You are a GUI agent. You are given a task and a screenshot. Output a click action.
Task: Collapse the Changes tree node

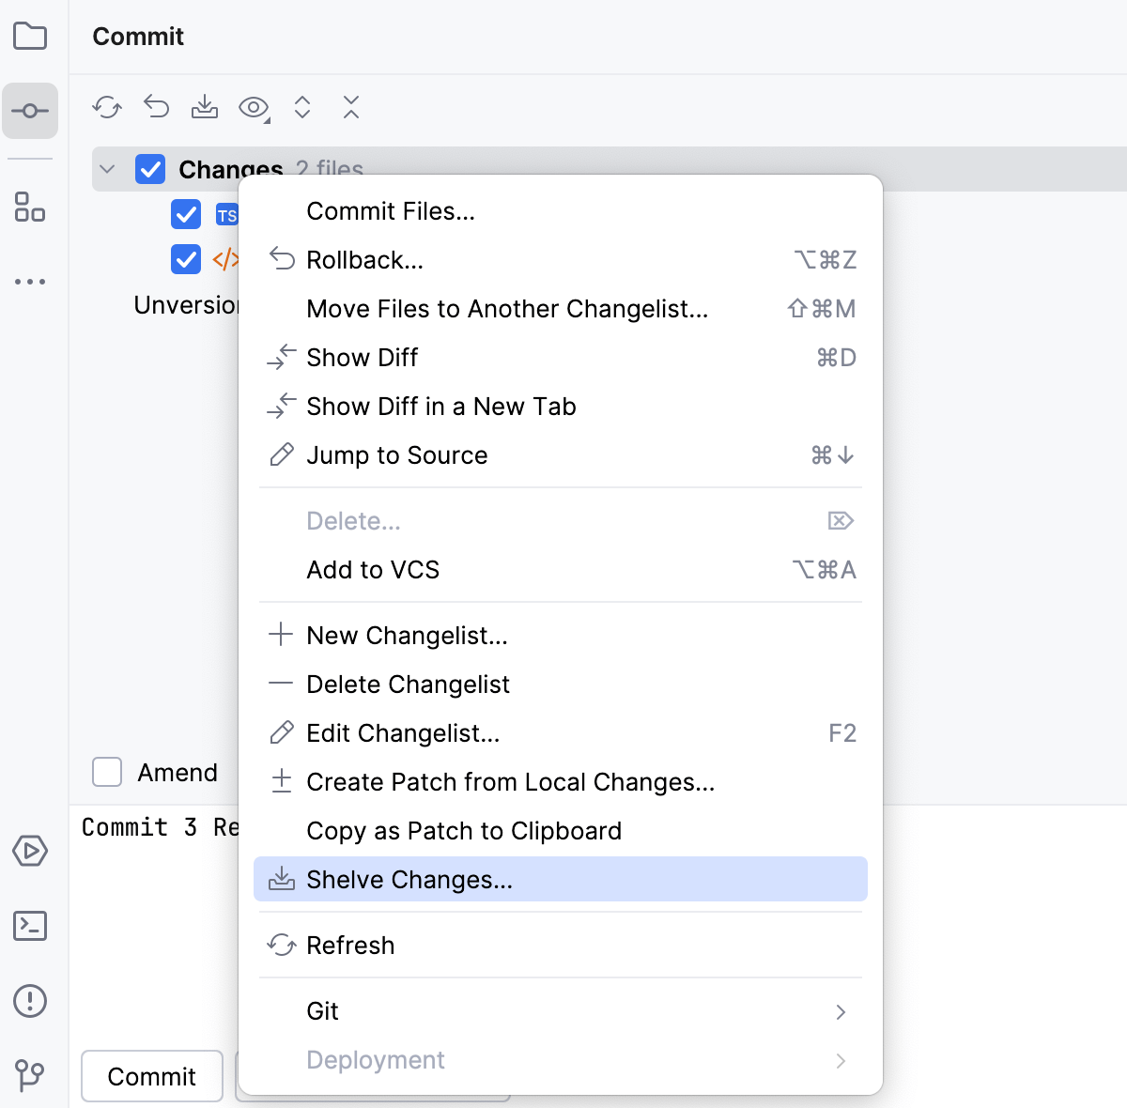(106, 169)
